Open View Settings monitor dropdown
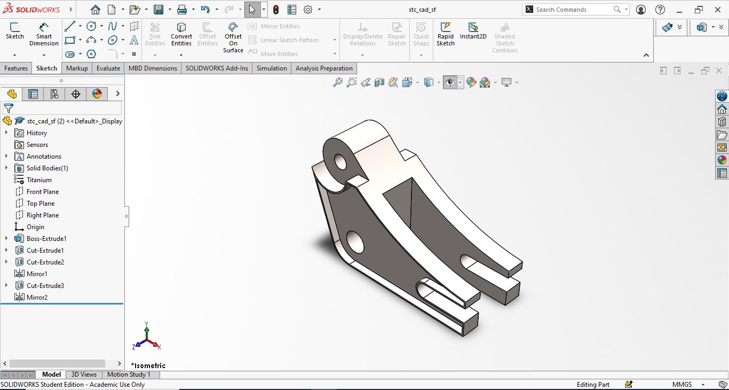This screenshot has width=729, height=390. 506,82
